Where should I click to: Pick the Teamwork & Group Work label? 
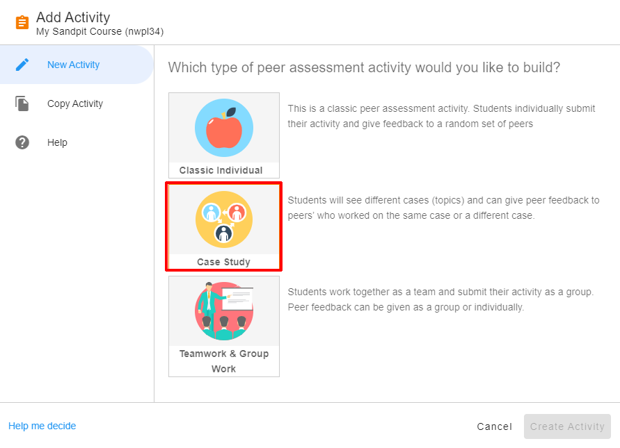[x=223, y=361]
